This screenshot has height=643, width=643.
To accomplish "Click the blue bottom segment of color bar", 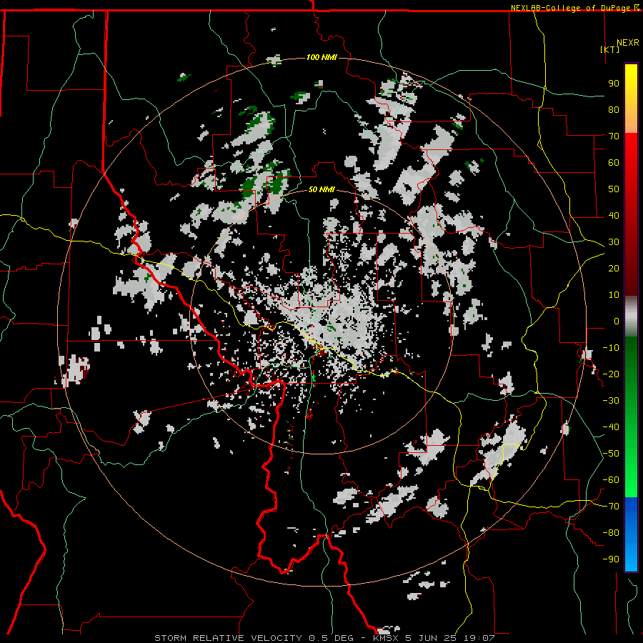I will coord(631,534).
